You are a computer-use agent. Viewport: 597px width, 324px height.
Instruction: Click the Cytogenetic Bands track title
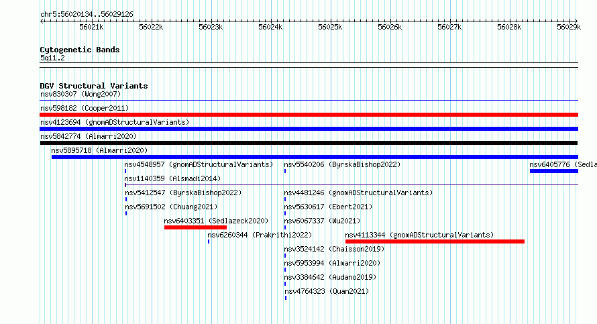click(x=80, y=50)
